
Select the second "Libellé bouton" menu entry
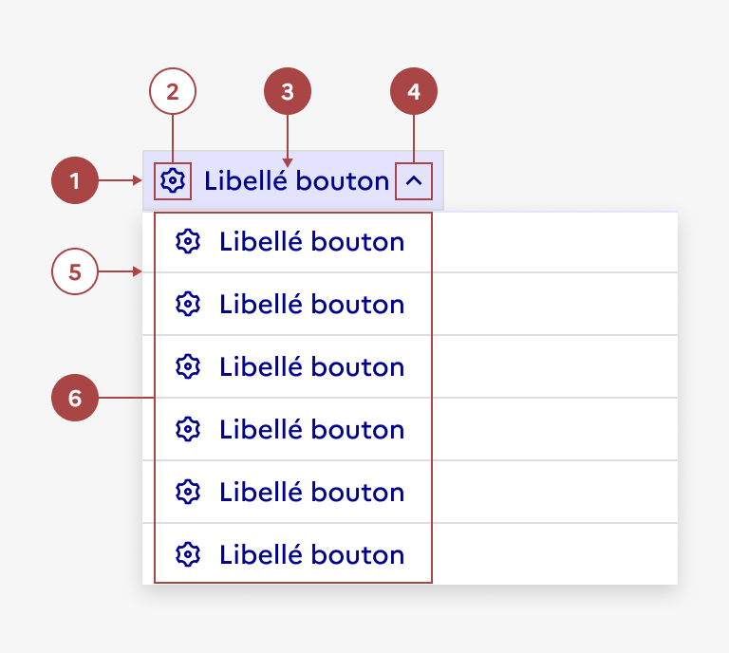(311, 305)
